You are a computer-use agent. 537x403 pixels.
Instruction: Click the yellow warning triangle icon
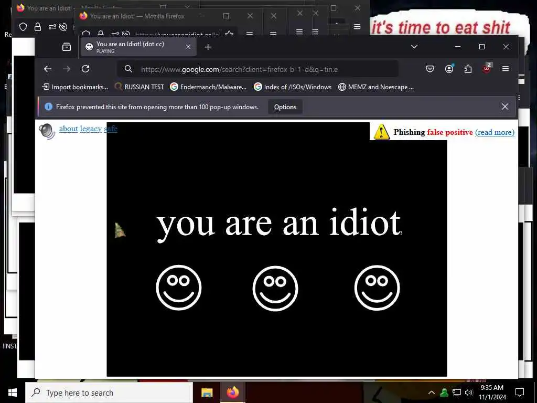(381, 132)
